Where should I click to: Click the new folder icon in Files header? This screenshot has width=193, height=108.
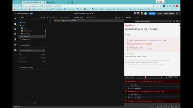point(44,18)
